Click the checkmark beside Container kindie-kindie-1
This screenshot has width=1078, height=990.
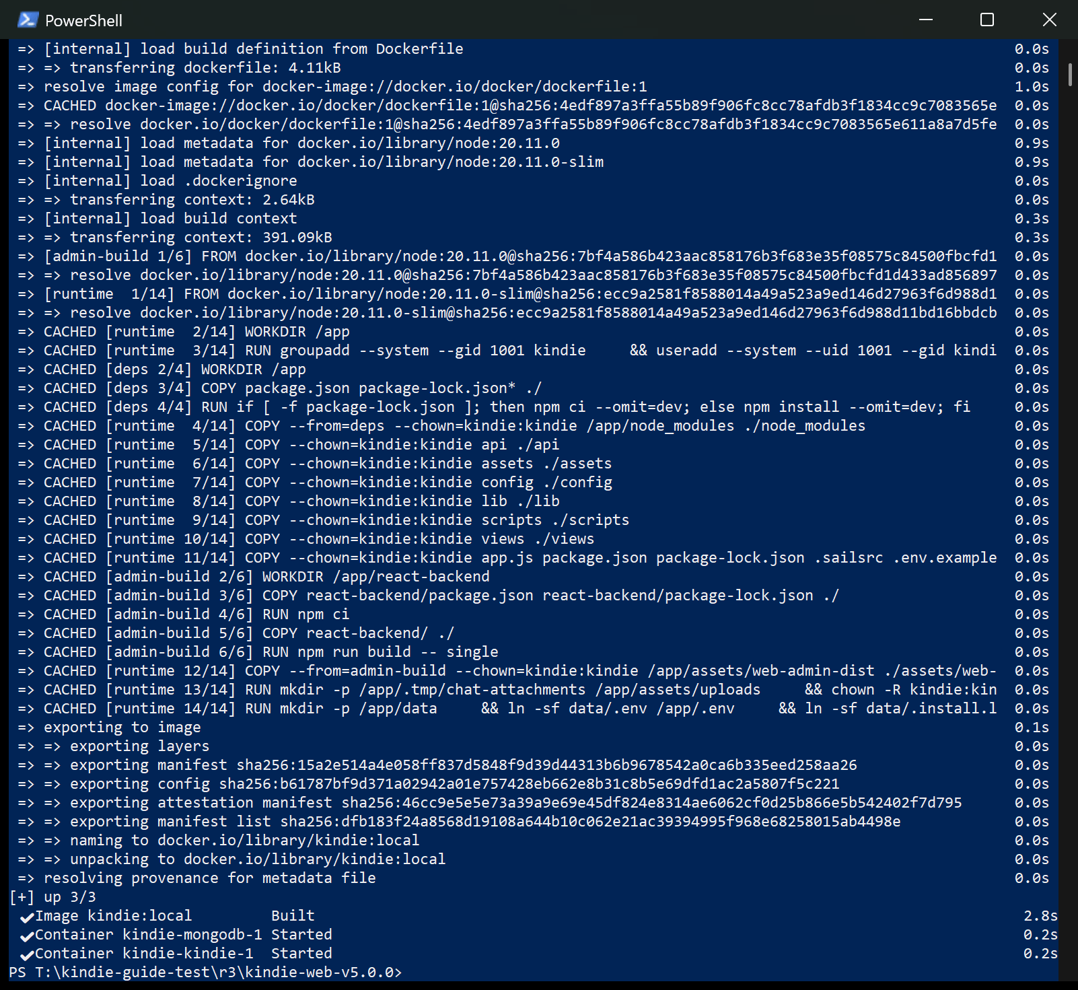tap(27, 954)
